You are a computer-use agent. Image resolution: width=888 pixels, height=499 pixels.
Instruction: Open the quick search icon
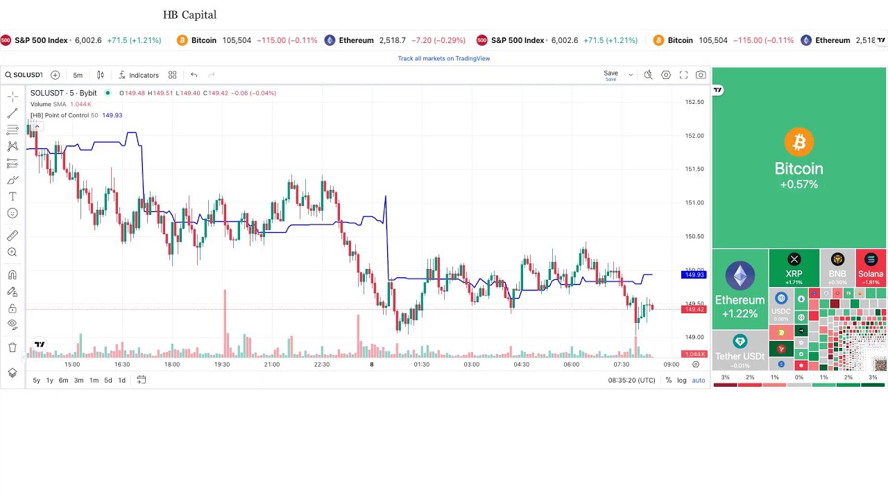click(648, 75)
